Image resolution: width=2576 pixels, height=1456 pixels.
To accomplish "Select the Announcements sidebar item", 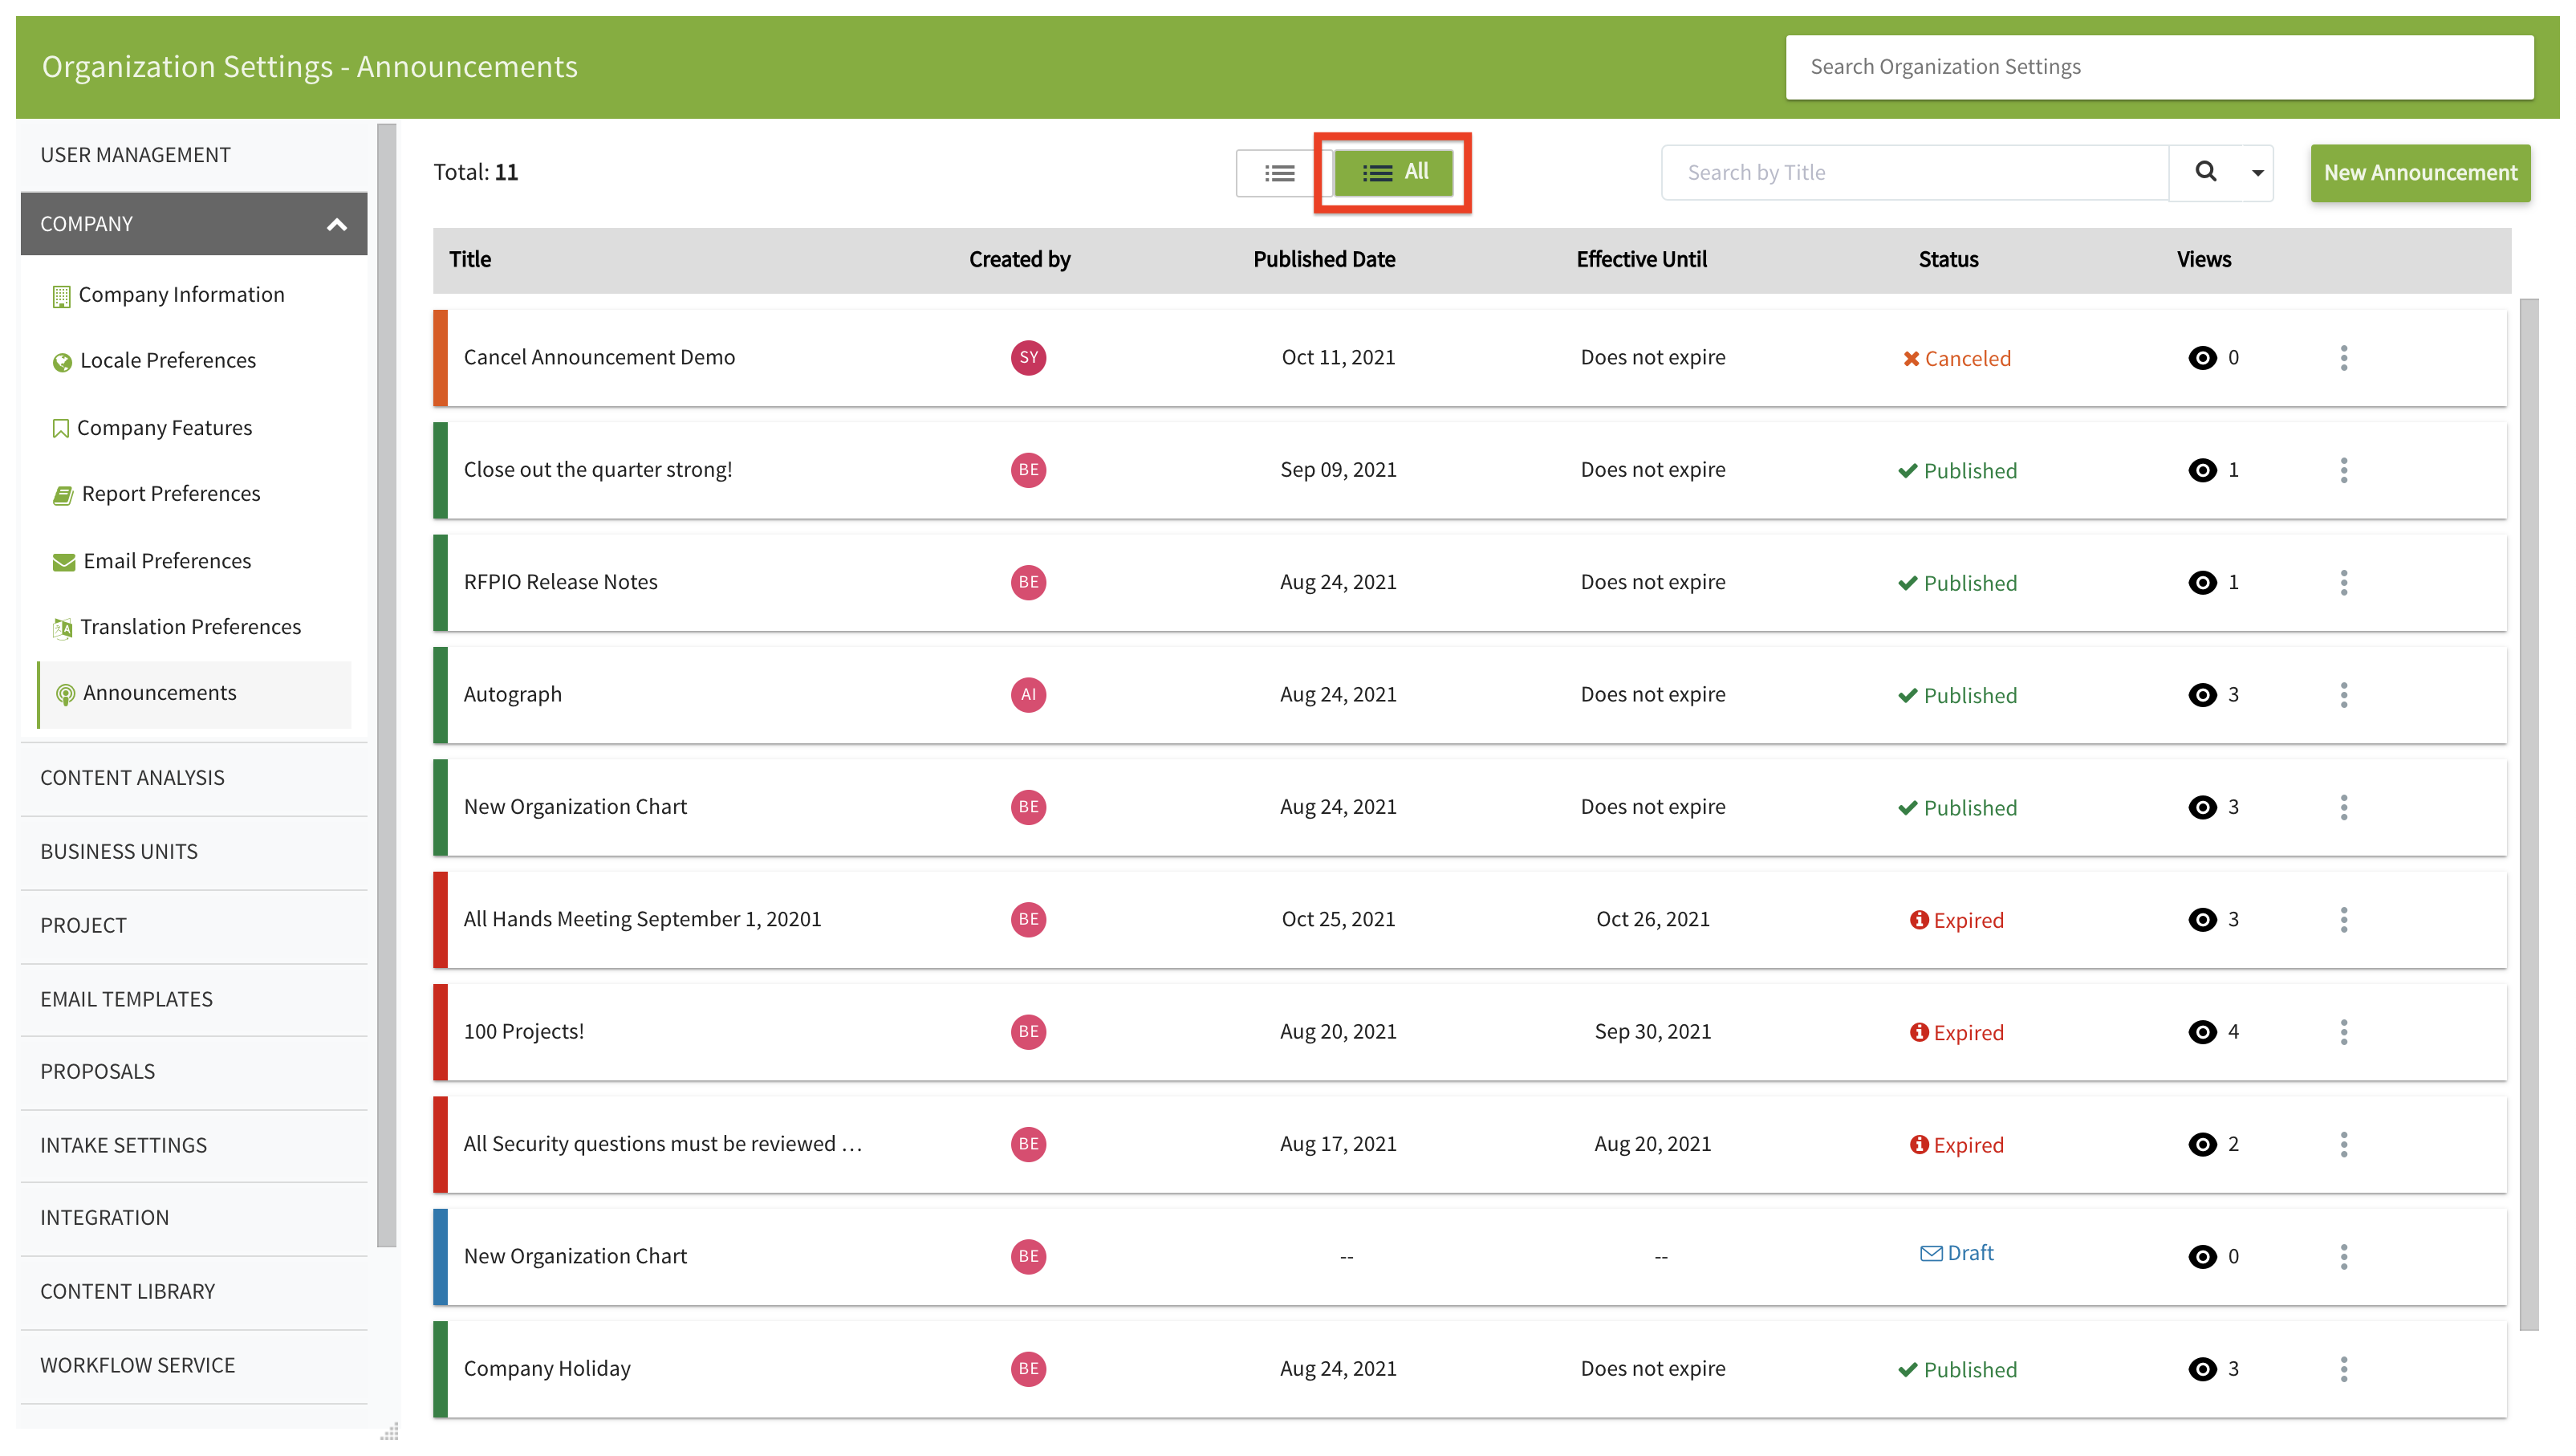I will [x=194, y=693].
